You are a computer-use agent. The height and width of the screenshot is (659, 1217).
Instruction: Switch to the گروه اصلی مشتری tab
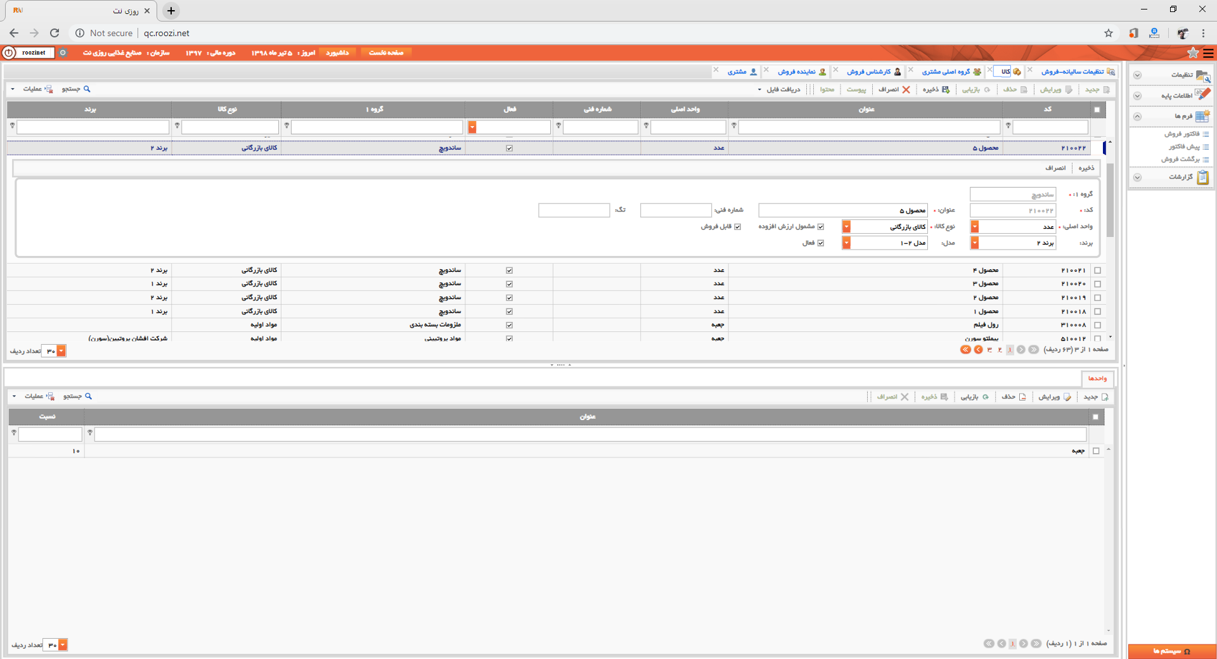tap(951, 72)
